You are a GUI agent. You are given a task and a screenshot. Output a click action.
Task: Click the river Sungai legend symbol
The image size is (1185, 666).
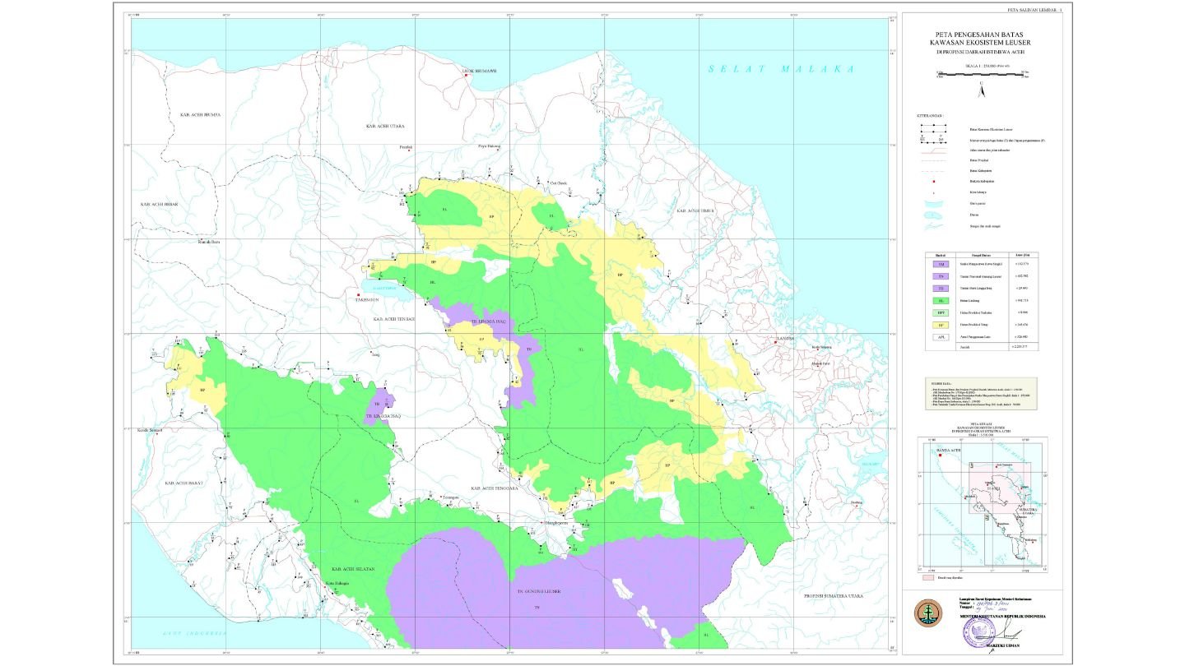[x=932, y=226]
